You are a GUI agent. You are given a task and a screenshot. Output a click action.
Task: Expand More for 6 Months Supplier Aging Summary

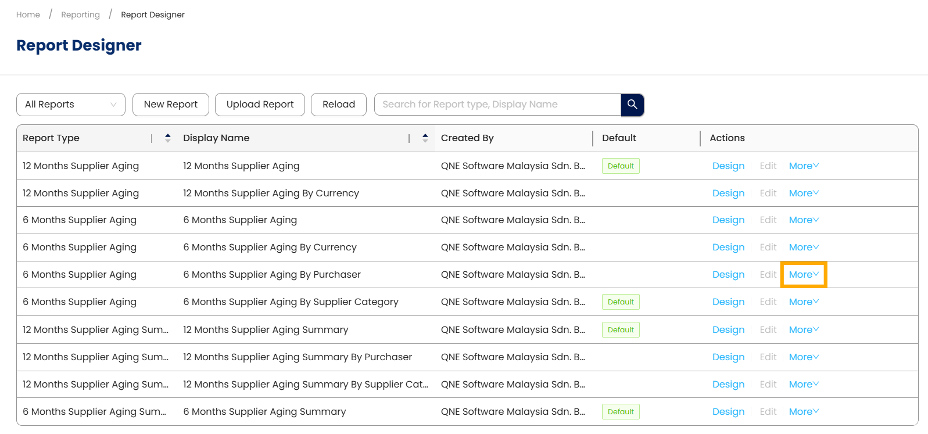point(804,411)
